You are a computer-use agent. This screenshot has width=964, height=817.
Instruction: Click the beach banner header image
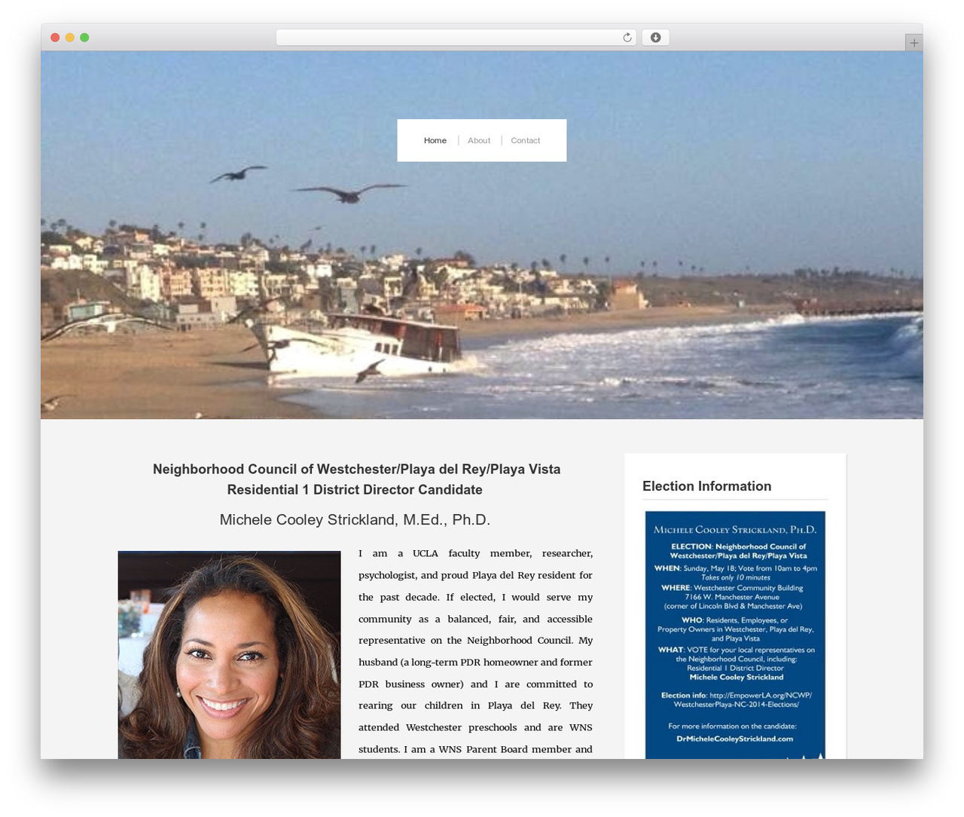[x=482, y=235]
